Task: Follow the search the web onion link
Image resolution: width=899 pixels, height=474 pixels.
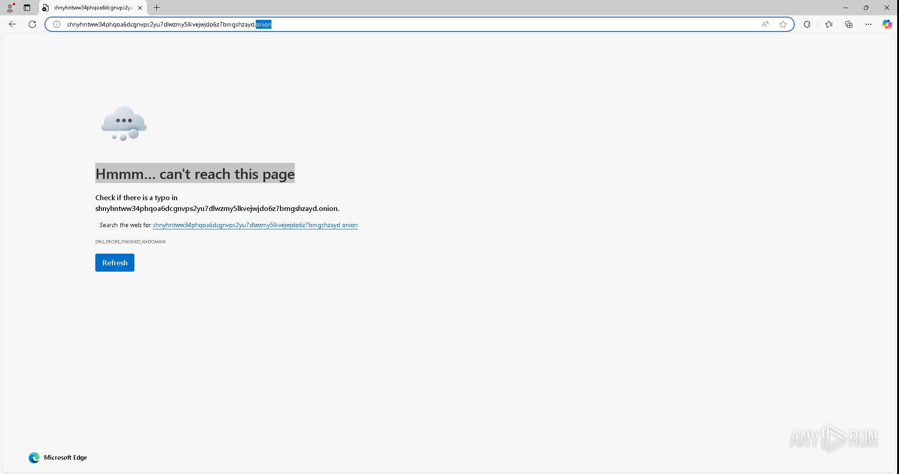Action: tap(255, 225)
